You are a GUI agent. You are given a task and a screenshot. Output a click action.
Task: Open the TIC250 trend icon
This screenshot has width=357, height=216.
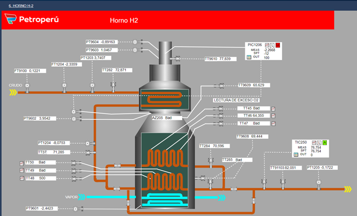[314, 143]
